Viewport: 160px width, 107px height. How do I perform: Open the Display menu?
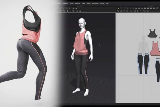[x=89, y=3]
